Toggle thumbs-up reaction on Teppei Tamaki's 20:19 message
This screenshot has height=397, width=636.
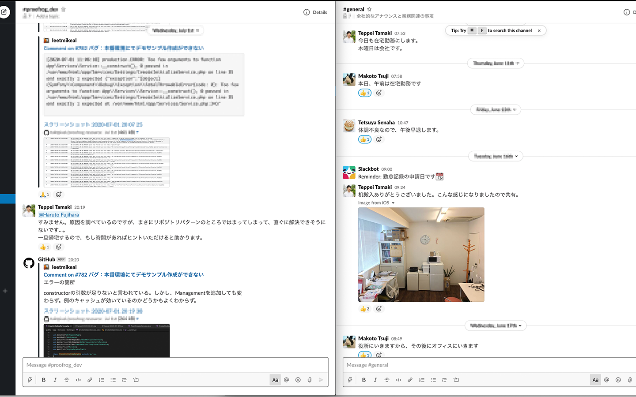(x=45, y=247)
